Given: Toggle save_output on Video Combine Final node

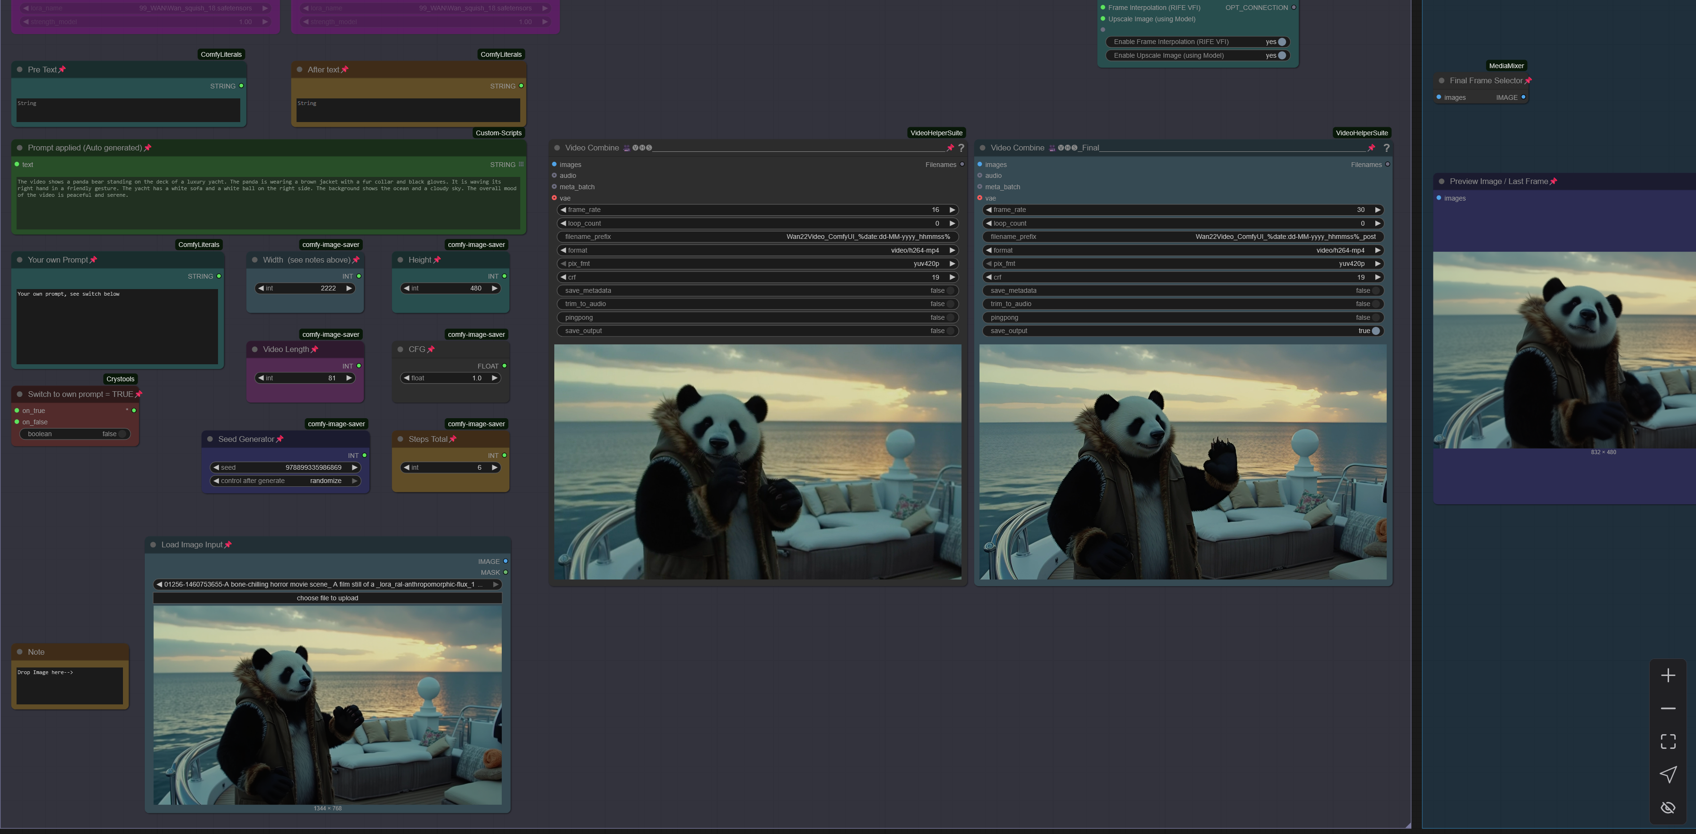Looking at the screenshot, I should point(1375,331).
